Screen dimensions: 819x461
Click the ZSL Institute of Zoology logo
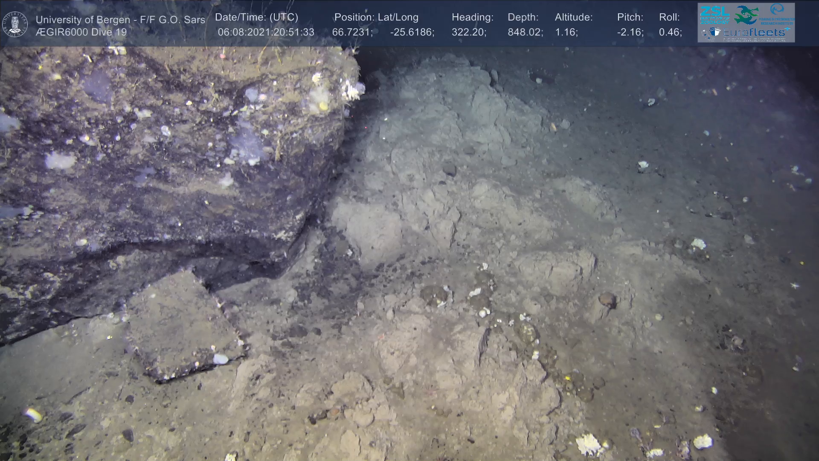(x=714, y=15)
